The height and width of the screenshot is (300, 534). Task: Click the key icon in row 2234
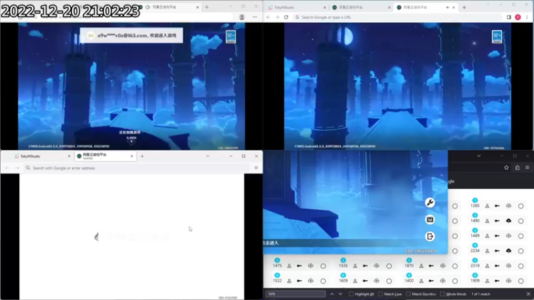[497, 251]
